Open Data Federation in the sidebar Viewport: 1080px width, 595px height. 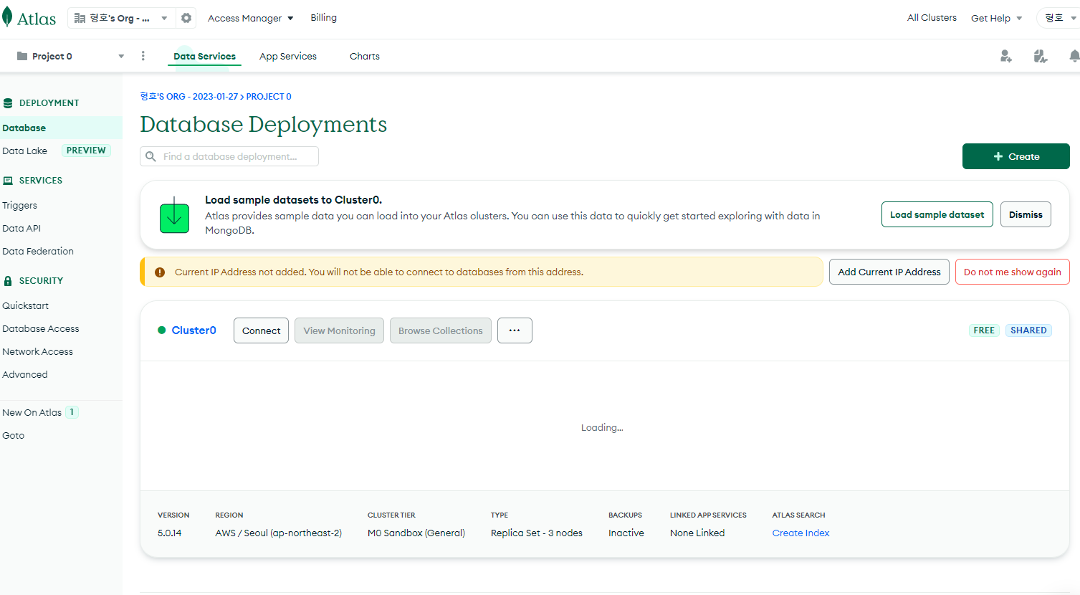[x=38, y=251]
